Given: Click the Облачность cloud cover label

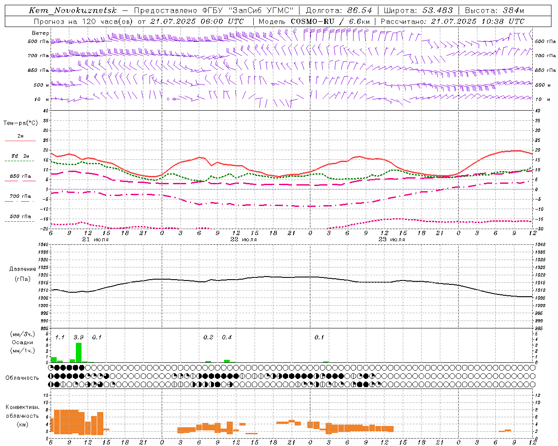Looking at the screenshot, I should [x=22, y=378].
